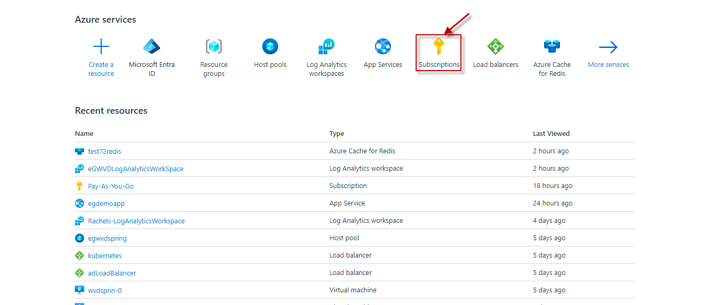Click the Last Viewed column header
Viewport: 709px width, 305px height.
point(552,134)
